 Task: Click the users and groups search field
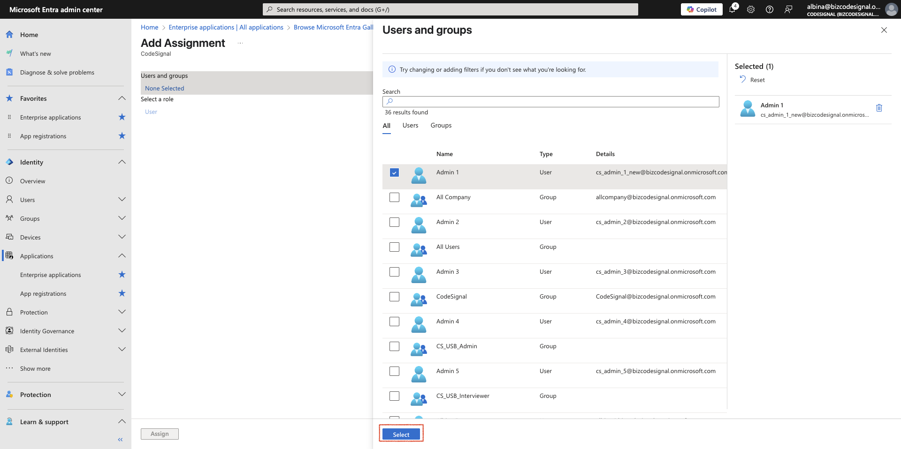pos(550,102)
